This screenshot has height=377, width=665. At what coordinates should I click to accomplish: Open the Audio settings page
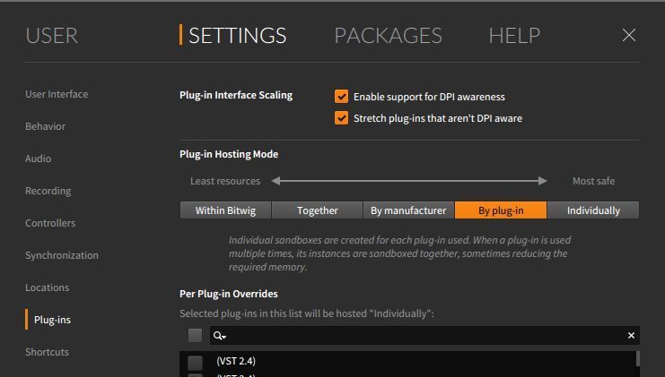(x=39, y=159)
